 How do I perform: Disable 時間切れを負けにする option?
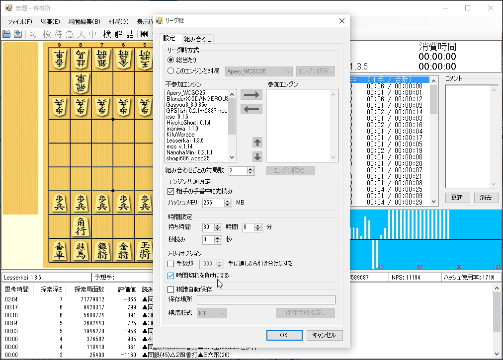click(170, 276)
